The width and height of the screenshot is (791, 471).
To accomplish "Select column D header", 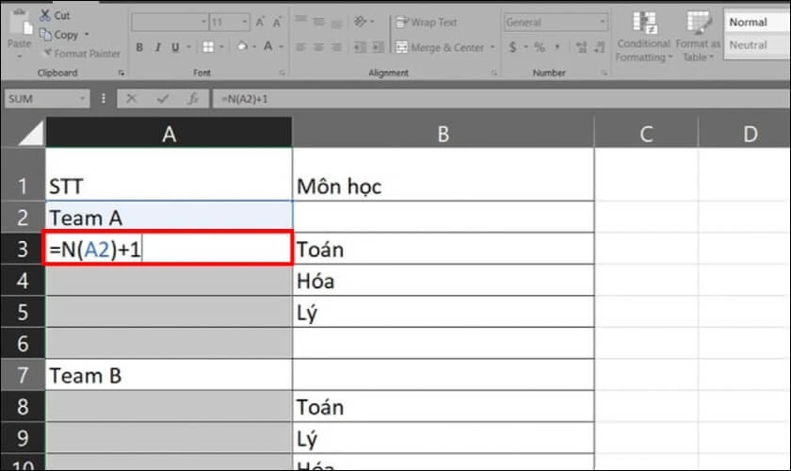I will 745,133.
